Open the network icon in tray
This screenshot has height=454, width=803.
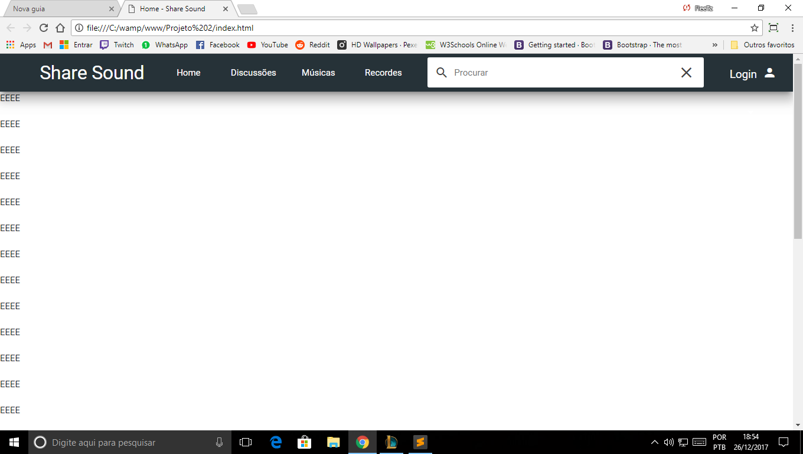click(x=683, y=442)
